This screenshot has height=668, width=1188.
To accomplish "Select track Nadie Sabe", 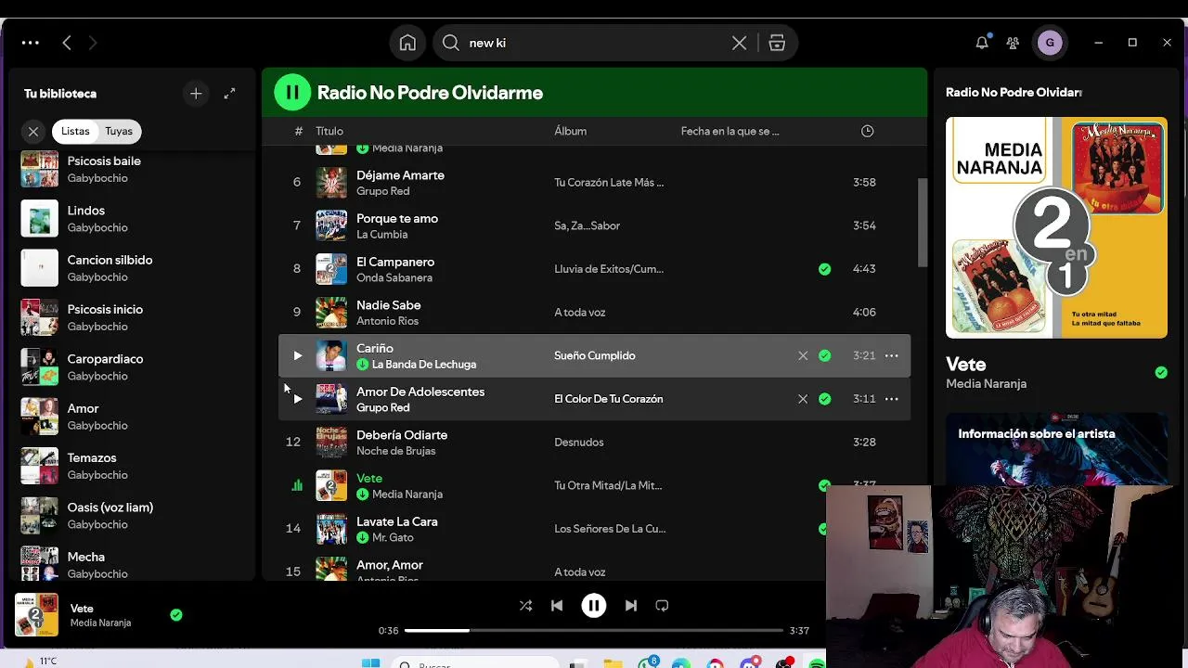I will click(x=594, y=312).
